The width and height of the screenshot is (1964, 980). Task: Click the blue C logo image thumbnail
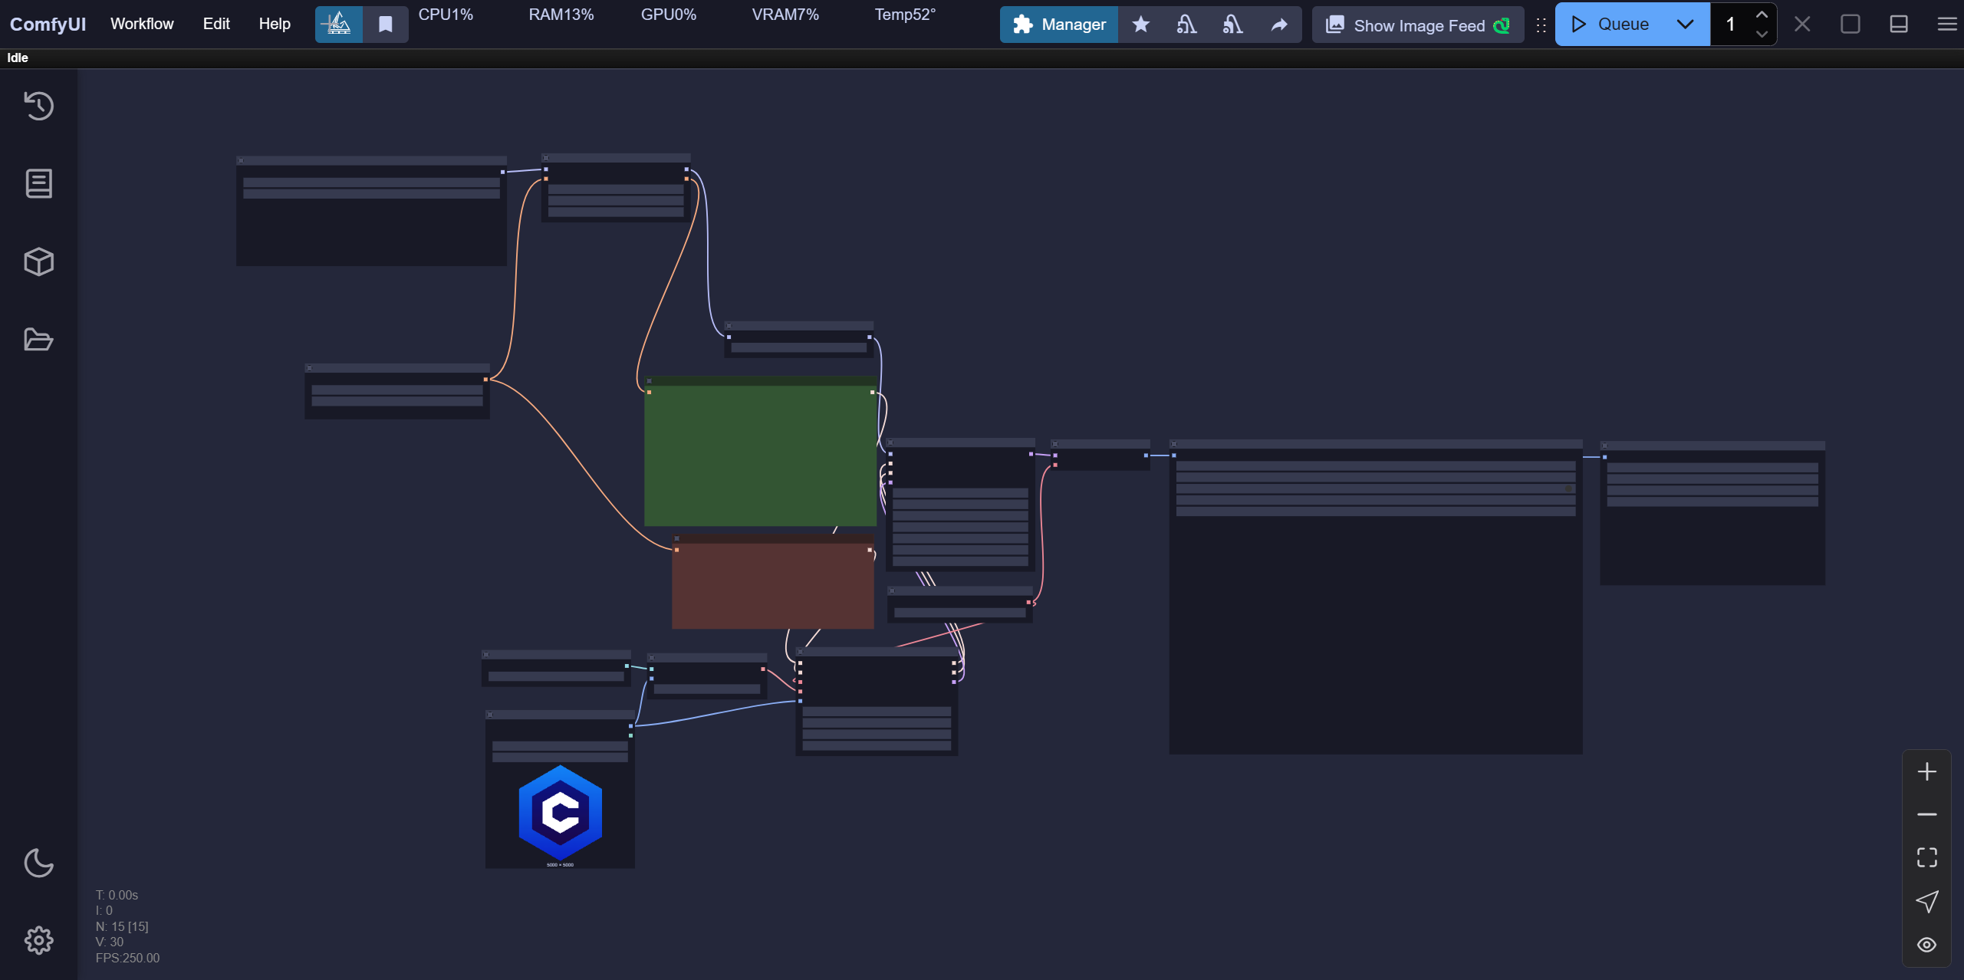(x=560, y=813)
